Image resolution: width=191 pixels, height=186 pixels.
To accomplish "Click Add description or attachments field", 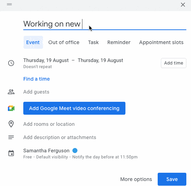I will [x=60, y=137].
